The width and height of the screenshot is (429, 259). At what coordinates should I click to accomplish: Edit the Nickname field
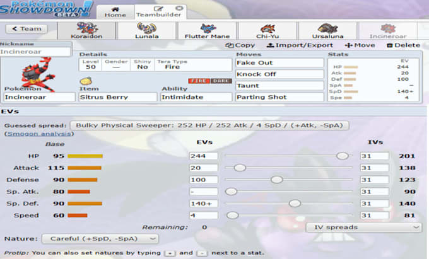[x=35, y=52]
